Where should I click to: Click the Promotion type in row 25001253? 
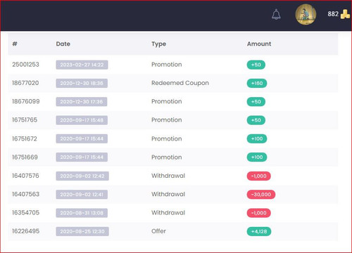167,65
